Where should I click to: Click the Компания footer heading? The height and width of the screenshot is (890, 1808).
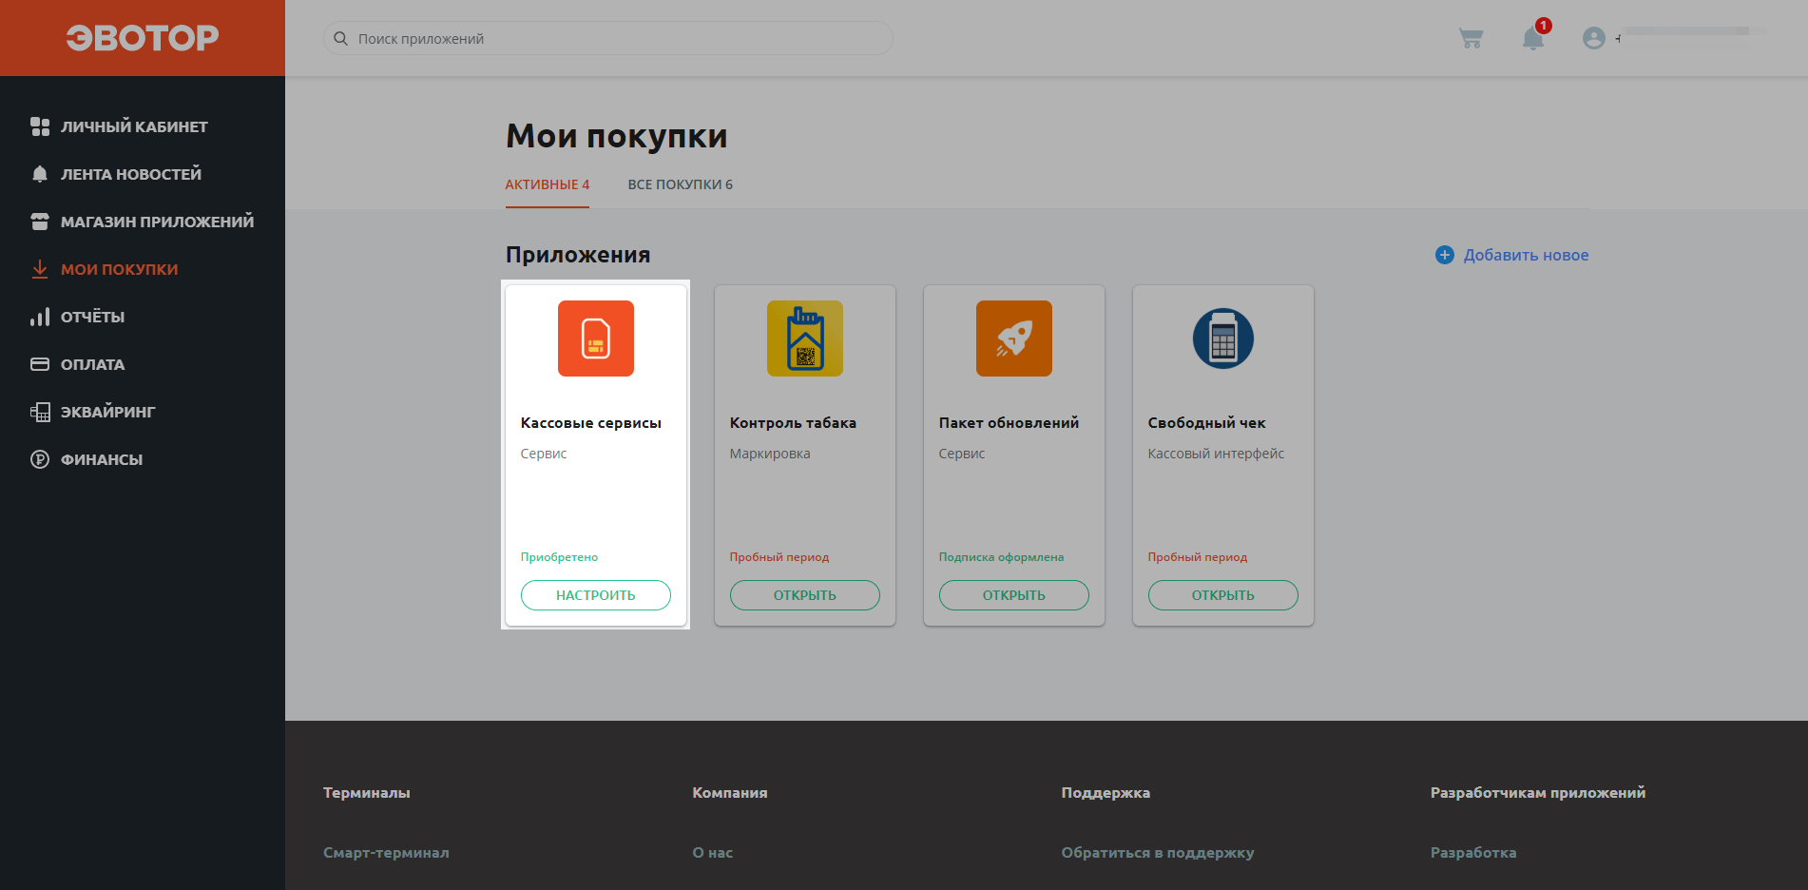[730, 793]
